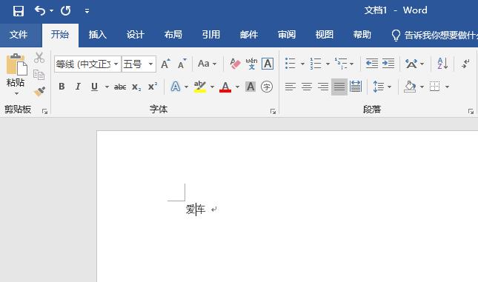Apply multilevel list formatting
Screen dimensions: 478x282
[341, 64]
